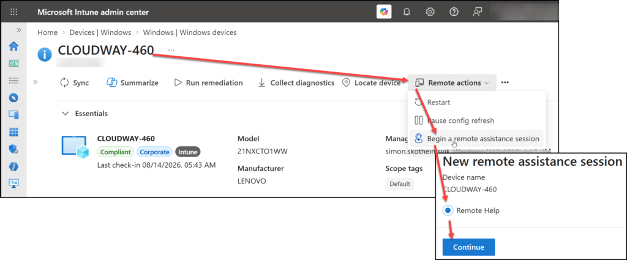Open the settings gear in the header
Viewport: 627px width, 260px height.
click(x=430, y=12)
